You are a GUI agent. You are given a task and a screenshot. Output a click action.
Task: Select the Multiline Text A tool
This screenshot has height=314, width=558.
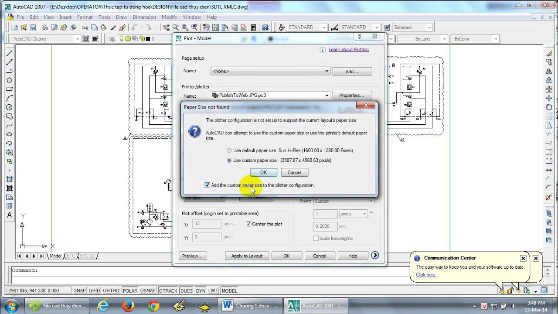[x=9, y=215]
